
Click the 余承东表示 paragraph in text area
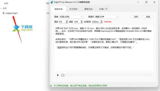pyautogui.click(x=103, y=40)
